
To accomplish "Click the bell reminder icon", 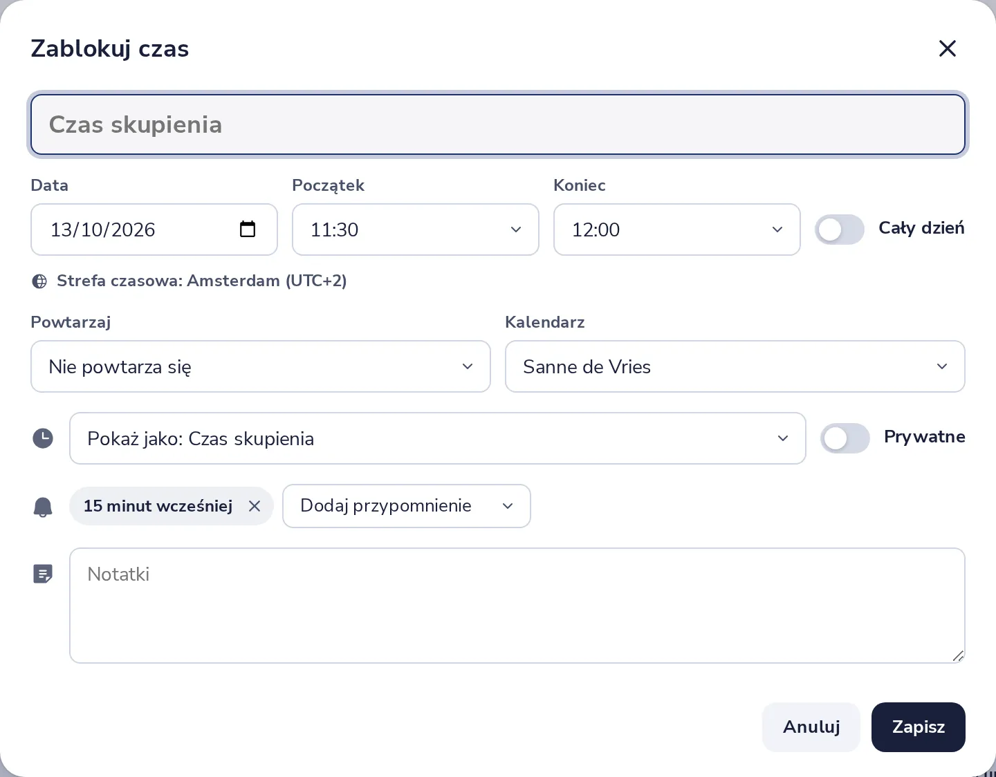I will click(43, 507).
